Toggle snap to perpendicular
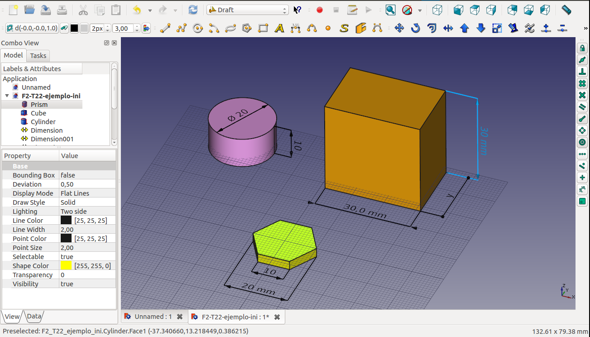The image size is (590, 337). [582, 72]
